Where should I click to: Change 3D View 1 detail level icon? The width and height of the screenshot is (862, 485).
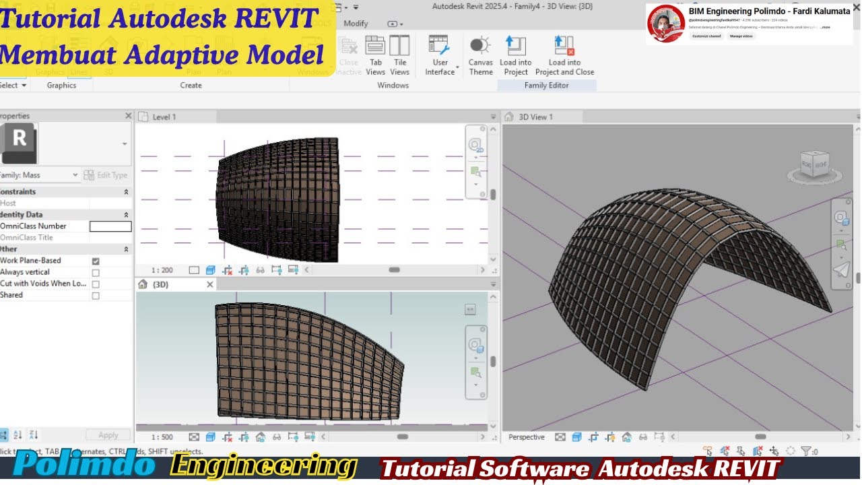point(560,437)
